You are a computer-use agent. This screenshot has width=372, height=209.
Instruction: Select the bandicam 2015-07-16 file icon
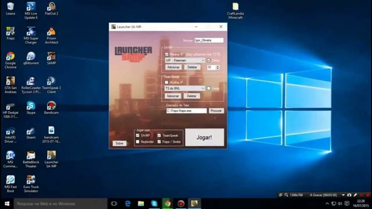pyautogui.click(x=51, y=135)
